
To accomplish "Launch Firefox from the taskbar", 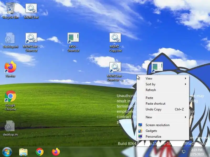I will pyautogui.click(x=56, y=152).
